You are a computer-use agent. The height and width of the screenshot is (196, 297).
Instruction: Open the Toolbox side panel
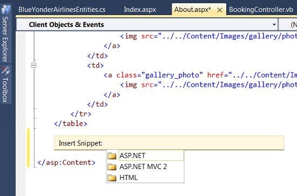(5, 90)
